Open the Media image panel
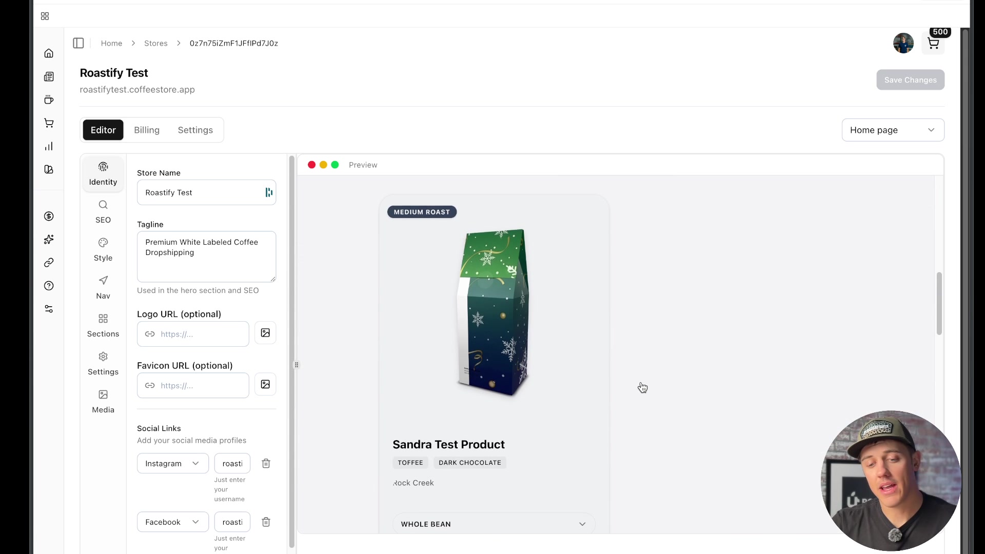The width and height of the screenshot is (985, 554). coord(103,401)
